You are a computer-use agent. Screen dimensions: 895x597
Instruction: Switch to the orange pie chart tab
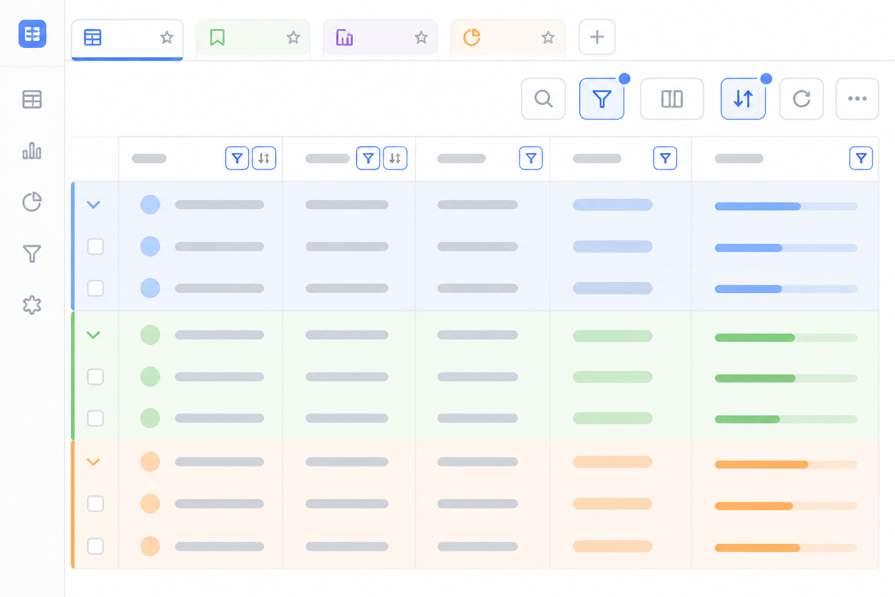508,38
